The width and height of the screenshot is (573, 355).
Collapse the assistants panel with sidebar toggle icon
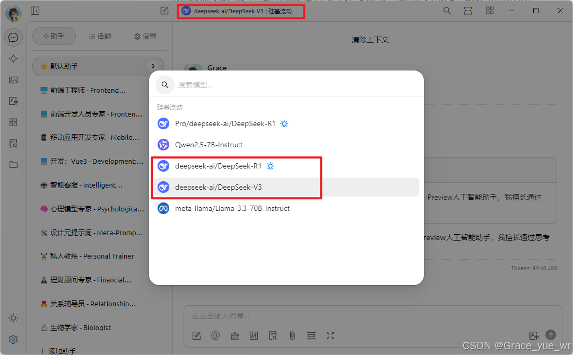(x=35, y=11)
